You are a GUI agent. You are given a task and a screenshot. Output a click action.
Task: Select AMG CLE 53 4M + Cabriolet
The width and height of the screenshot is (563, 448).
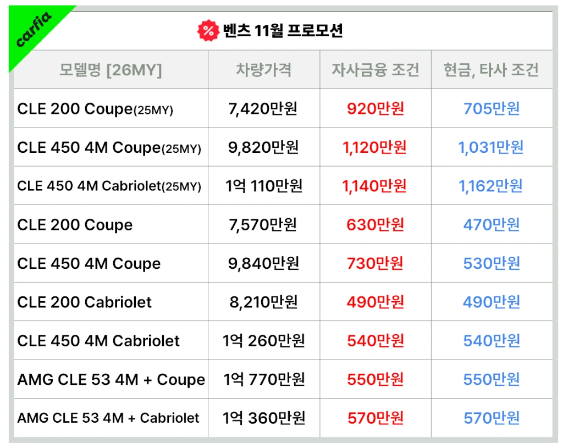pyautogui.click(x=108, y=418)
